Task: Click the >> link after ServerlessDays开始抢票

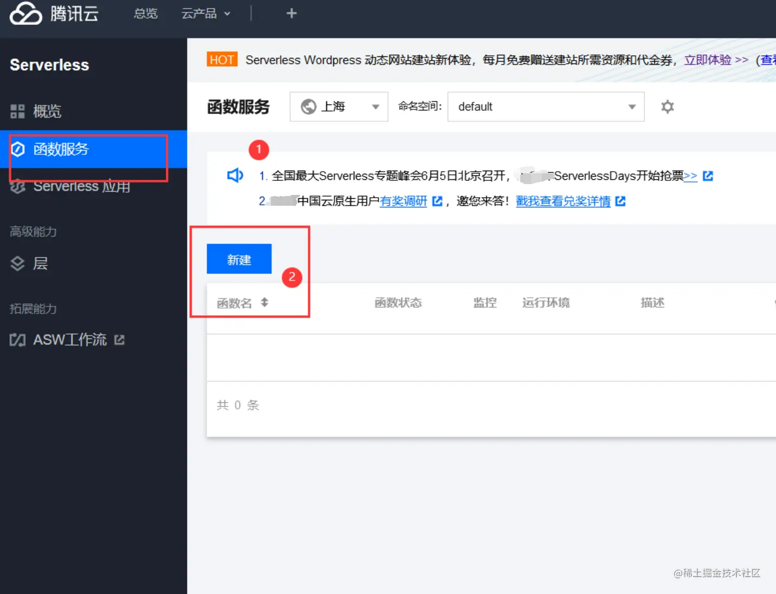Action: tap(690, 175)
